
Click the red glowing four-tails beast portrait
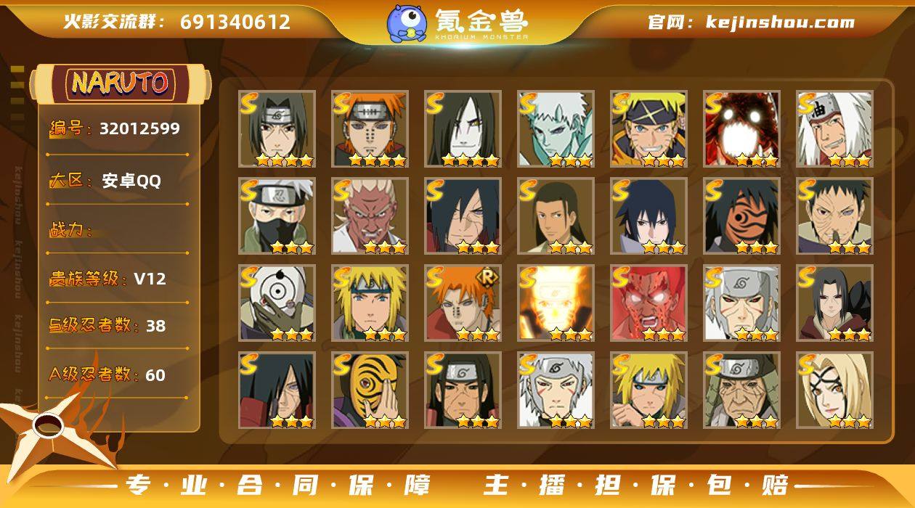pyautogui.click(x=741, y=128)
